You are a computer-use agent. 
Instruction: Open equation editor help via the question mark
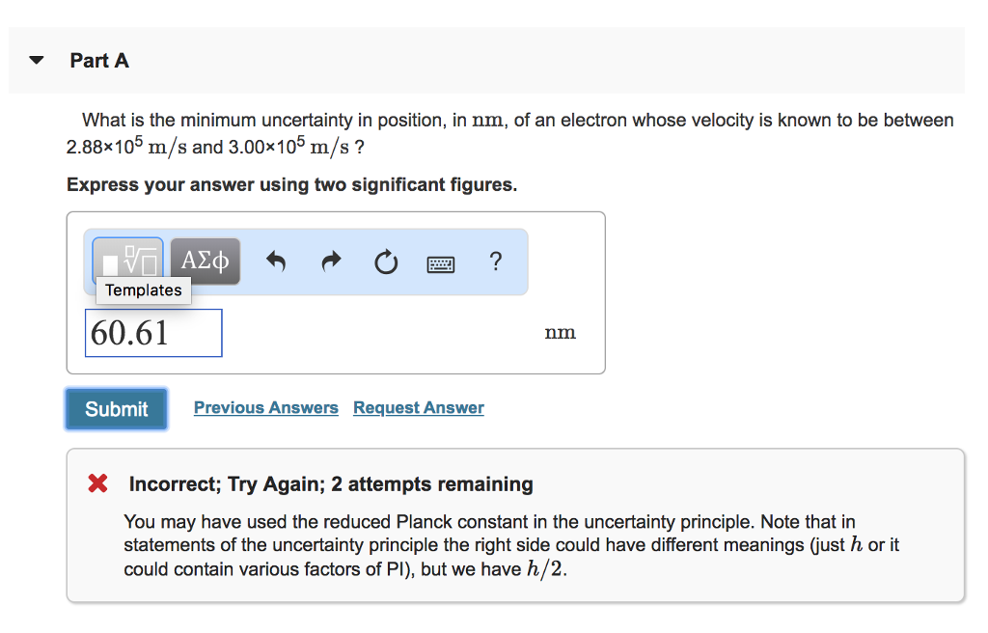[495, 261]
